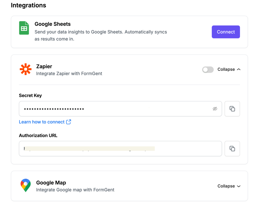Click the Zapier asterisk logo
The width and height of the screenshot is (256, 204).
click(25, 69)
